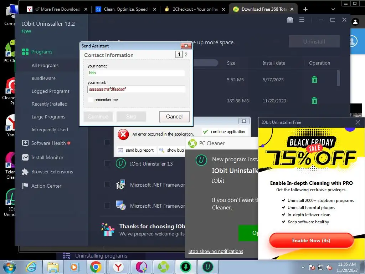Click the volume icon in system tray
The width and height of the screenshot is (365, 274).
click(x=329, y=267)
